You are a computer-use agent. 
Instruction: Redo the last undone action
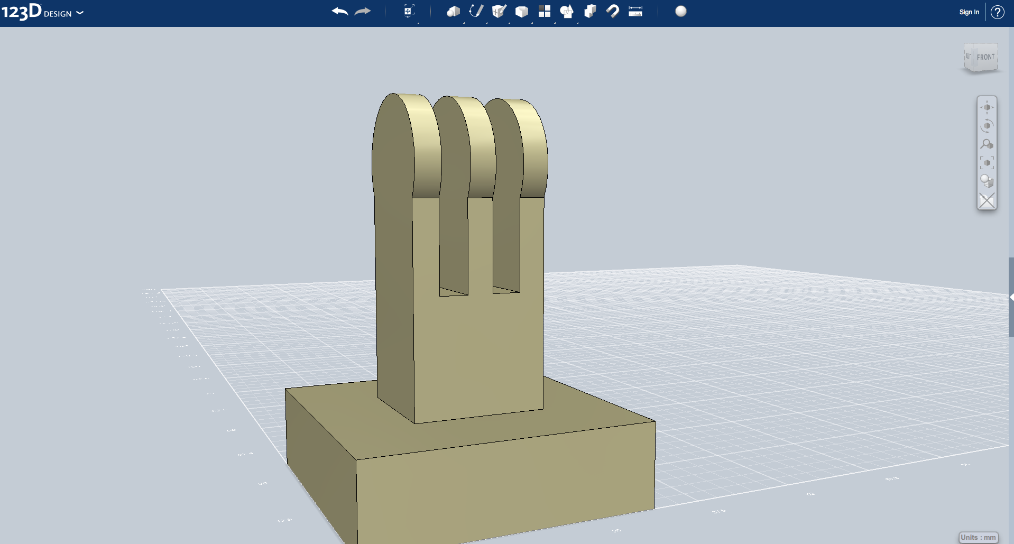point(363,12)
